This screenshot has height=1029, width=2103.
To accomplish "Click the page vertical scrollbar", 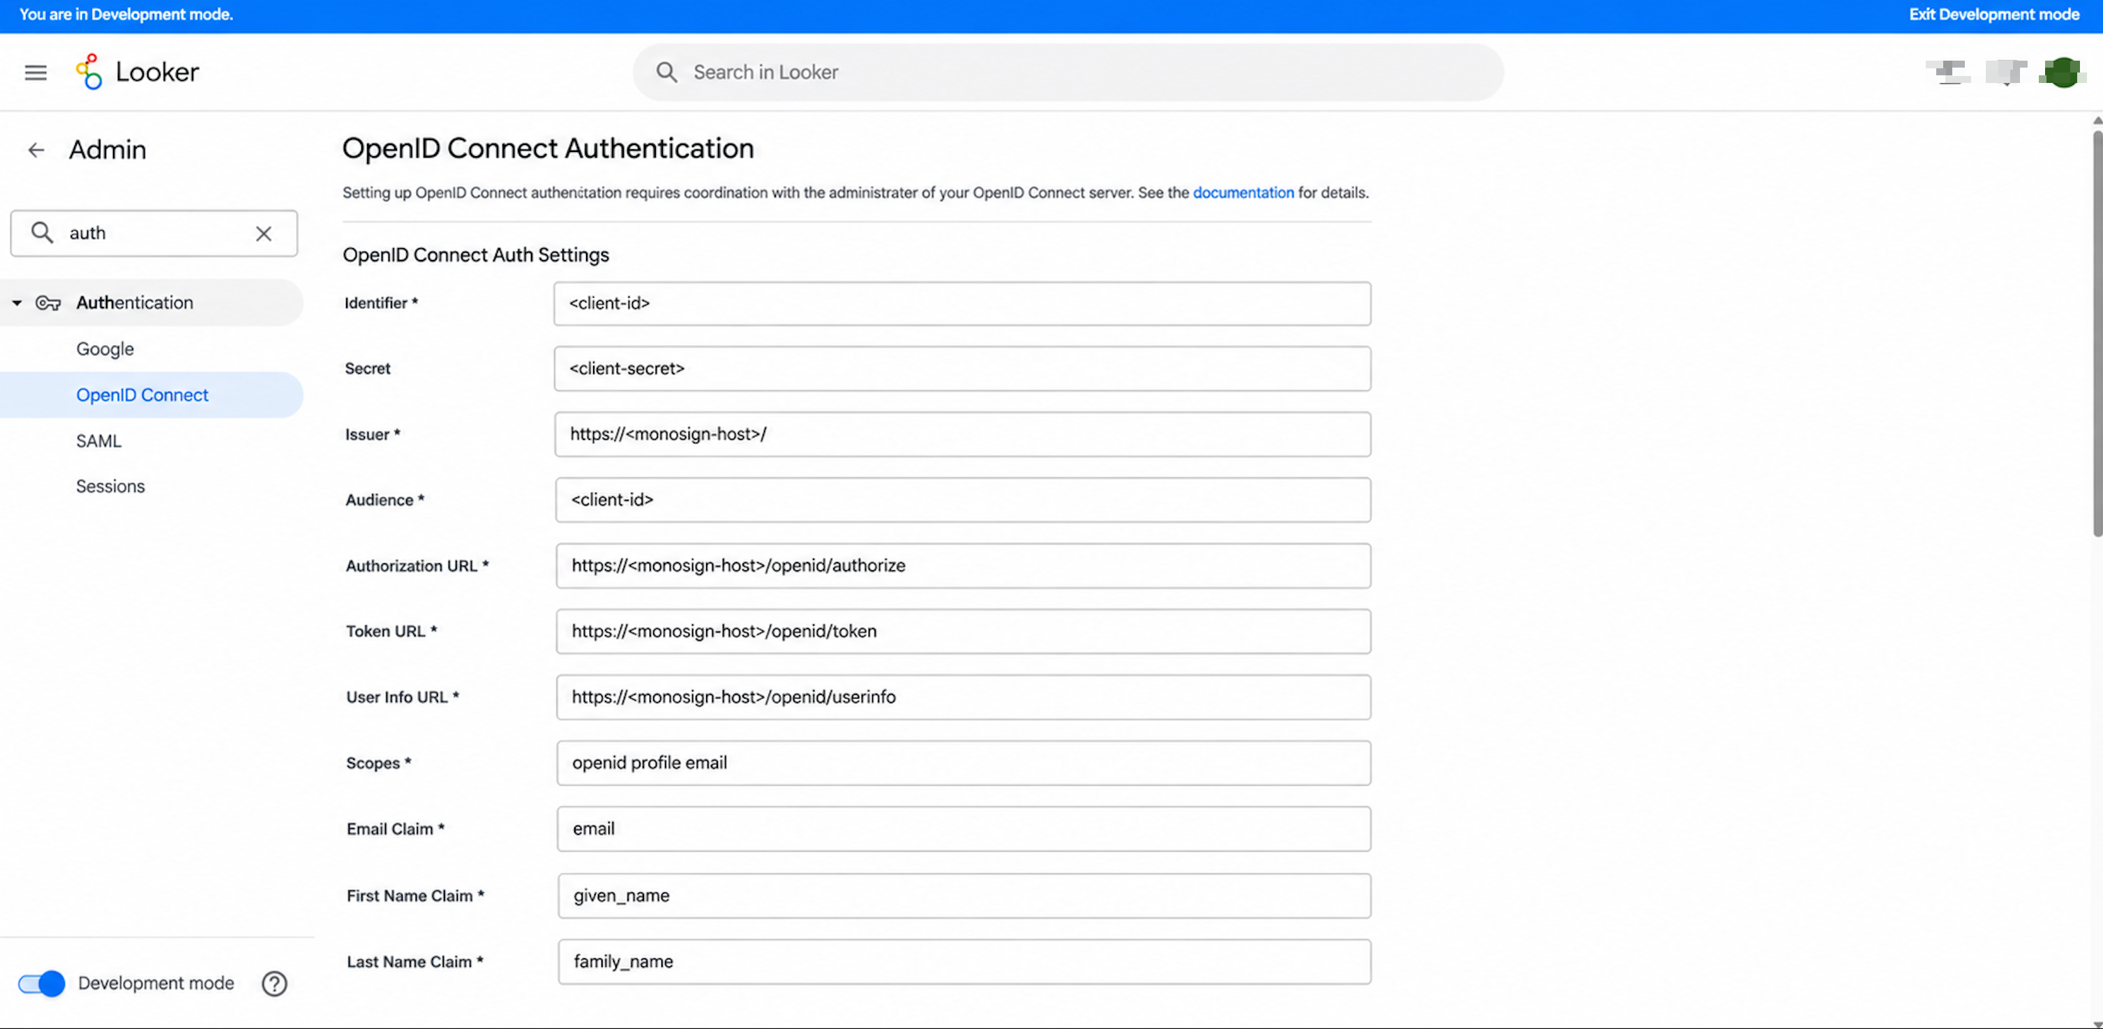I will click(2097, 335).
